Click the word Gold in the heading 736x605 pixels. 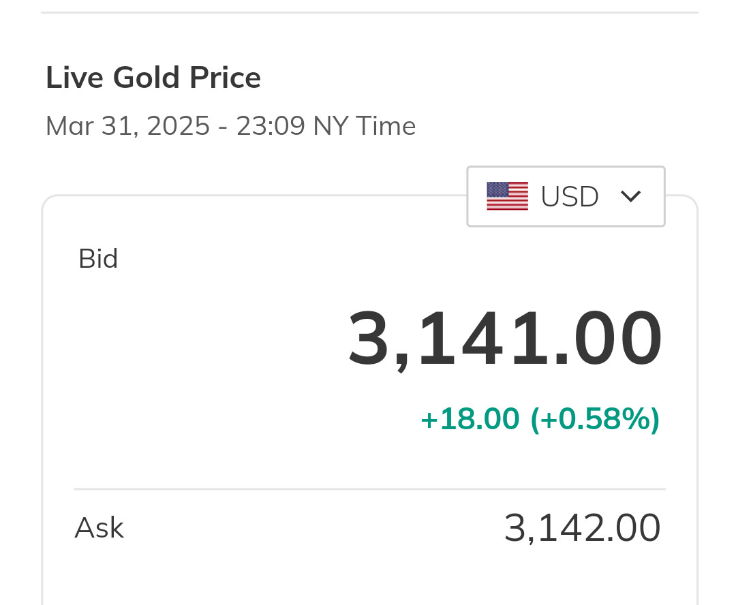coord(147,78)
